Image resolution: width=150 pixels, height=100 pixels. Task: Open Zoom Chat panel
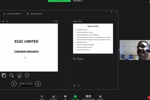coord(65,97)
